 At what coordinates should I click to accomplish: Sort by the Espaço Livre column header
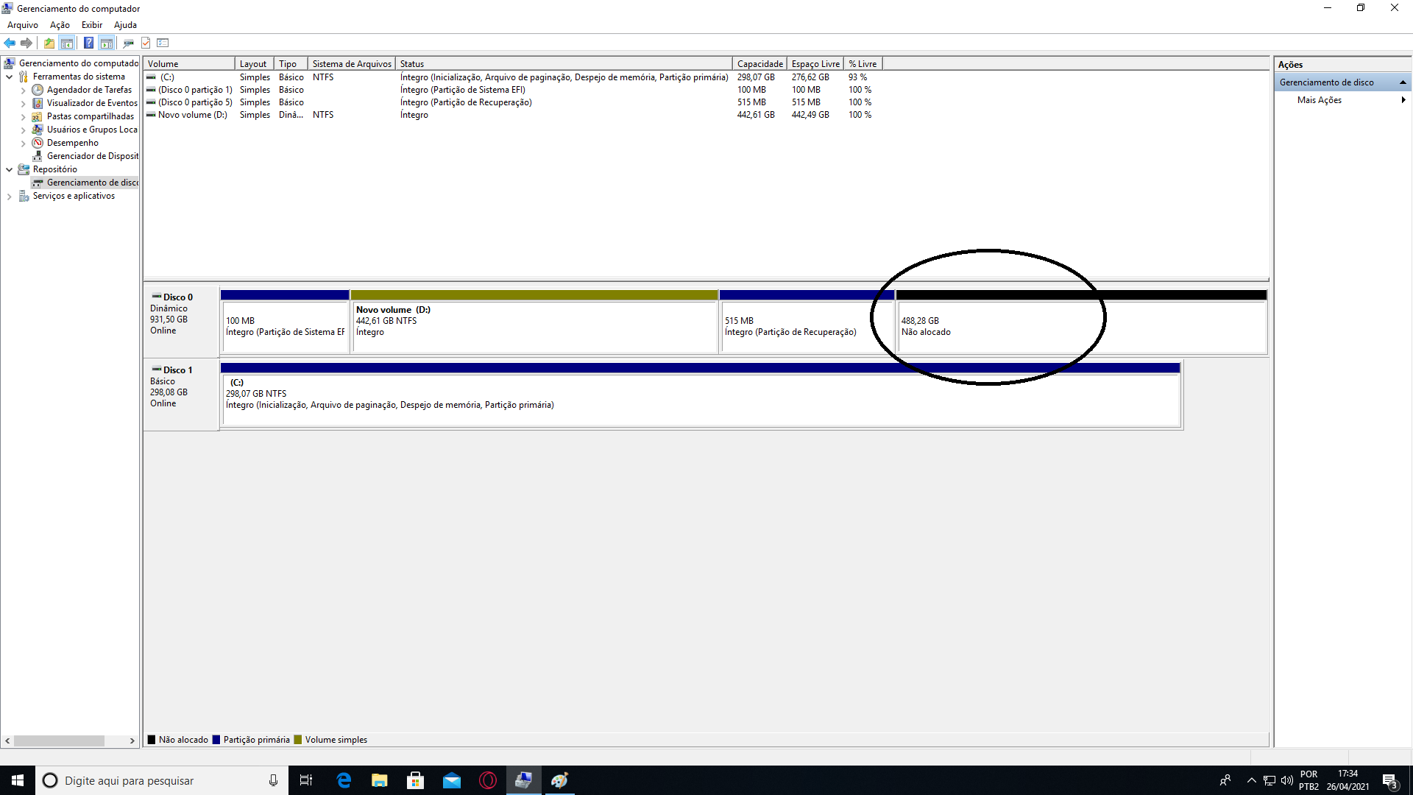[815, 64]
